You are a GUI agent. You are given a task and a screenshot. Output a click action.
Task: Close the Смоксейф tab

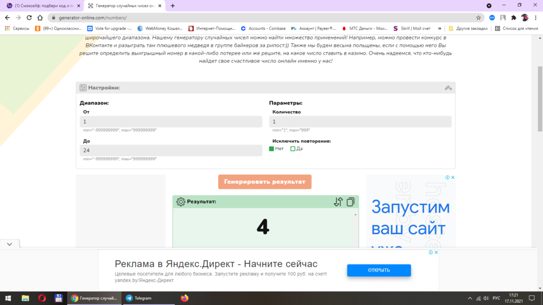pyautogui.click(x=79, y=6)
